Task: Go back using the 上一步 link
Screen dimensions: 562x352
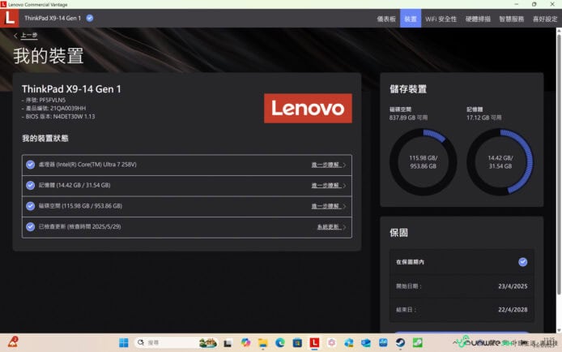Action: 29,35
